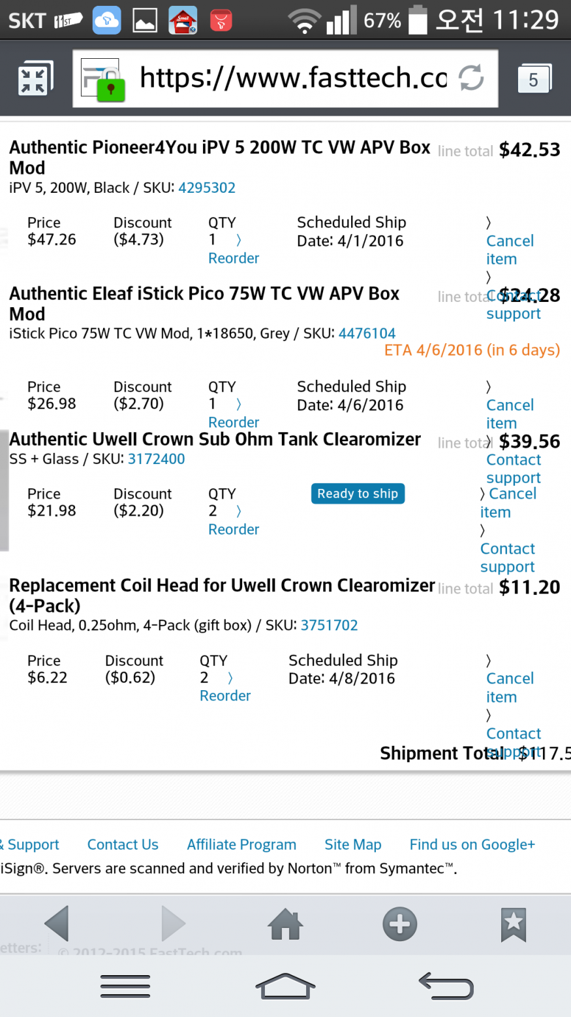
Task: Tap the browser reload icon
Action: click(471, 78)
